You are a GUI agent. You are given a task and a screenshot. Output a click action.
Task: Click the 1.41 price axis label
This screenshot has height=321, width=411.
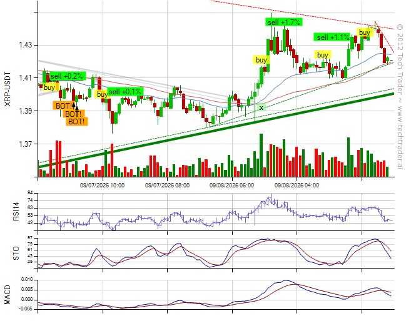tap(25, 78)
